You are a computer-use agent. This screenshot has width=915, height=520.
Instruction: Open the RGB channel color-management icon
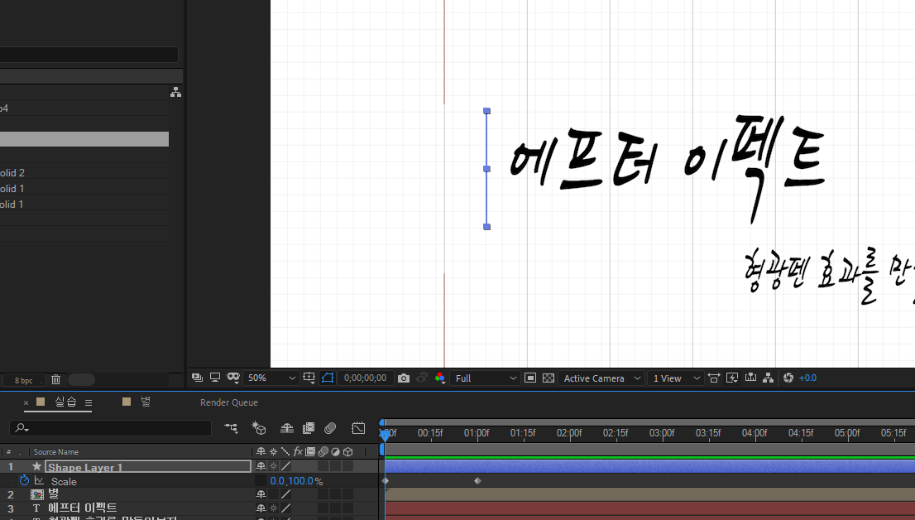(x=440, y=378)
